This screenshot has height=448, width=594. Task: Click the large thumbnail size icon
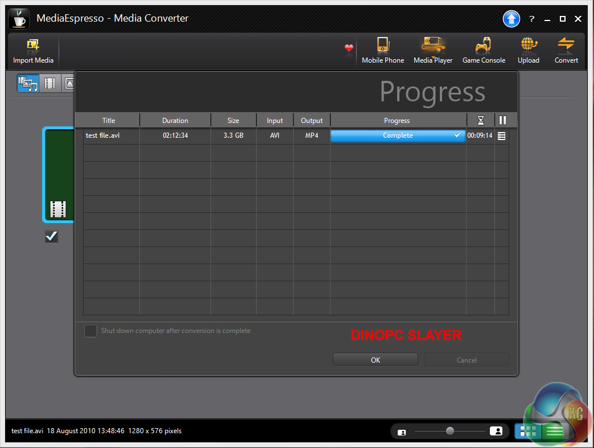496,431
